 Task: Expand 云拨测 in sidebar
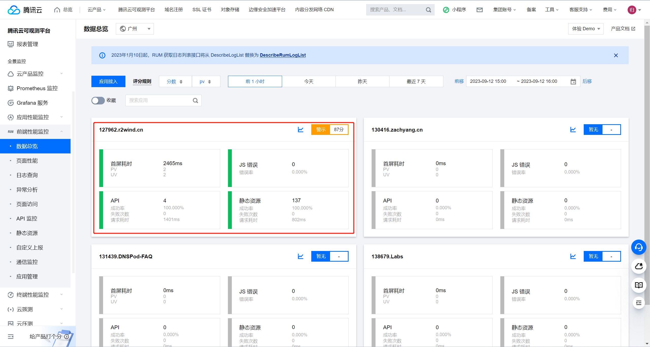pyautogui.click(x=35, y=309)
